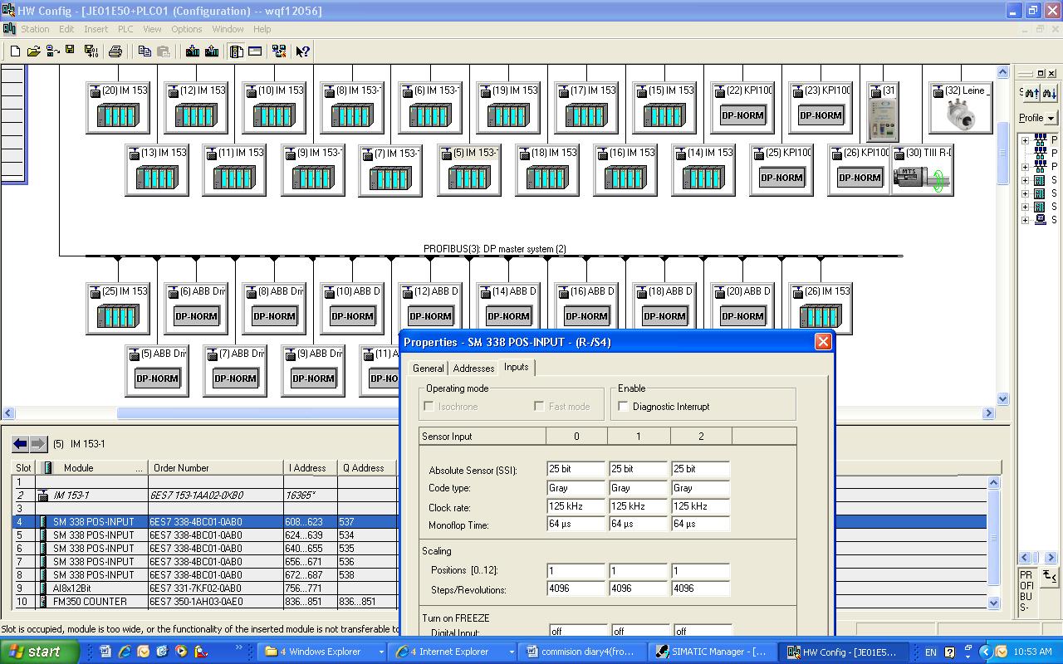Image resolution: width=1063 pixels, height=664 pixels.
Task: Click the Copy toolbar icon
Action: pyautogui.click(x=145, y=51)
